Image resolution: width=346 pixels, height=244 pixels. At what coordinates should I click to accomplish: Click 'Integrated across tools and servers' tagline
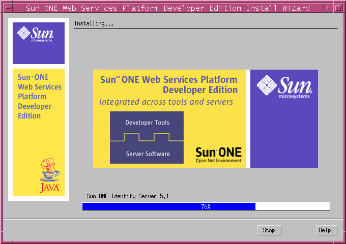pos(166,102)
